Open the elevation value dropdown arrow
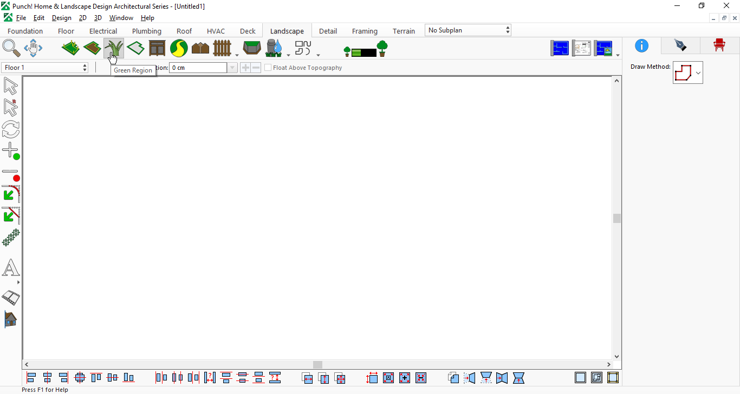This screenshot has height=394, width=740. [x=232, y=68]
